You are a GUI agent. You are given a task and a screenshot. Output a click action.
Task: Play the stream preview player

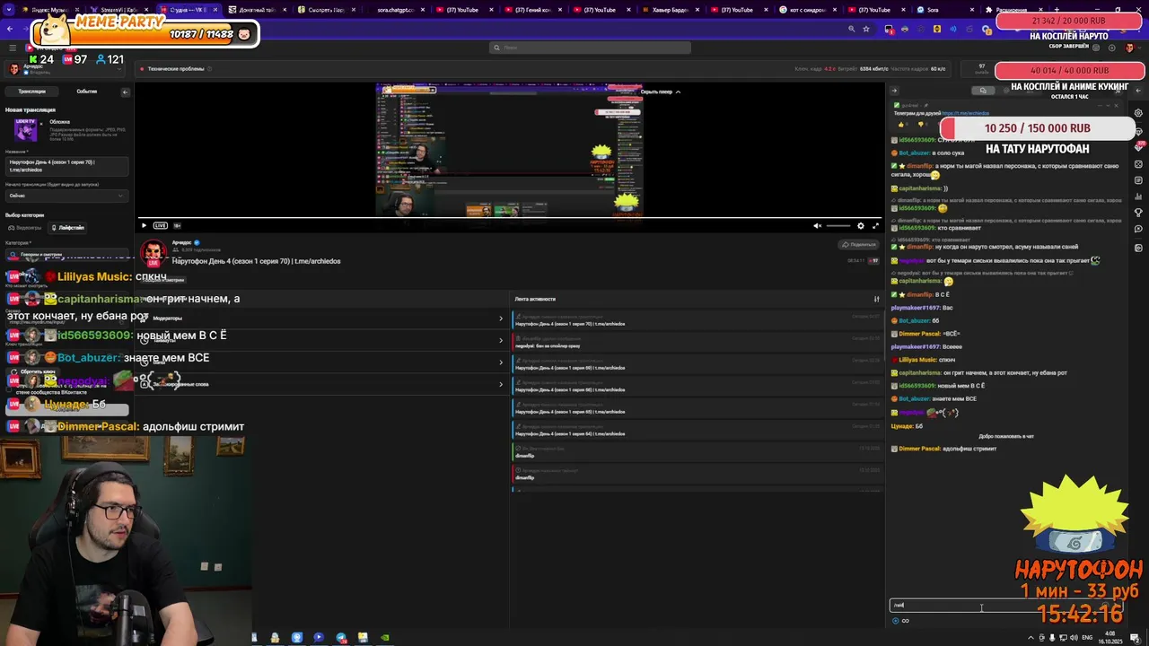pos(144,225)
